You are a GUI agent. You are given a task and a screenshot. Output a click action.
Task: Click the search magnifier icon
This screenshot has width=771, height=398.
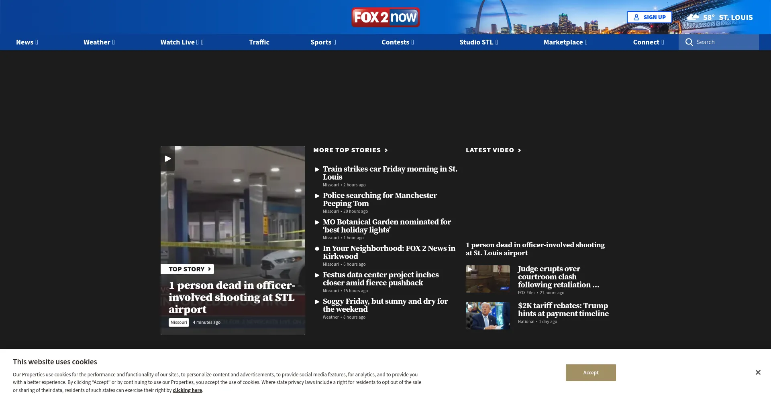coord(689,42)
